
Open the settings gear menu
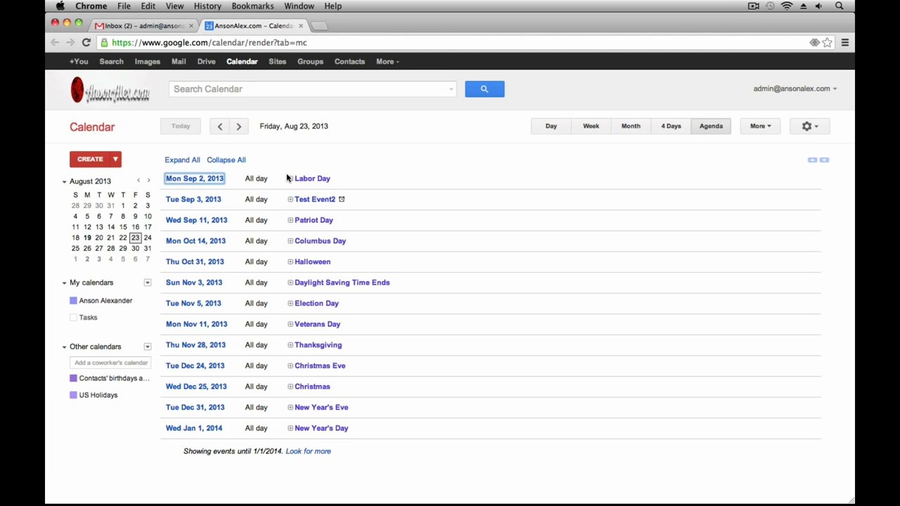(x=809, y=126)
